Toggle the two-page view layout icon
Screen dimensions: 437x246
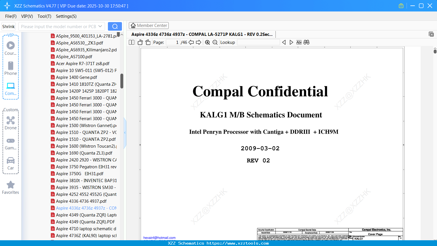point(131,42)
